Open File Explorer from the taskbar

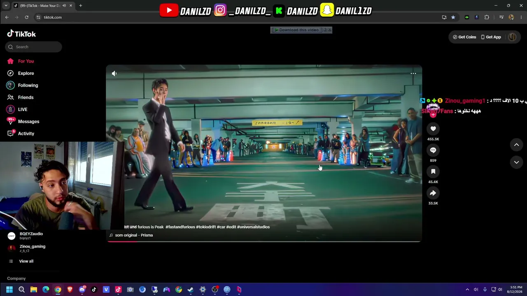(x=34, y=289)
